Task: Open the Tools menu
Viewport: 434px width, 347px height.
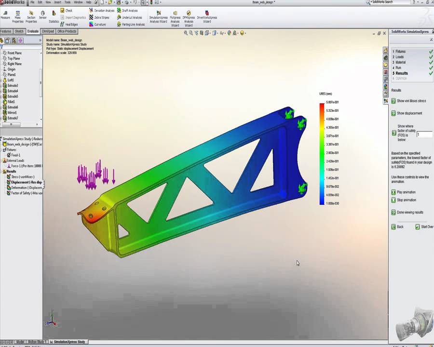Action: (67, 2)
